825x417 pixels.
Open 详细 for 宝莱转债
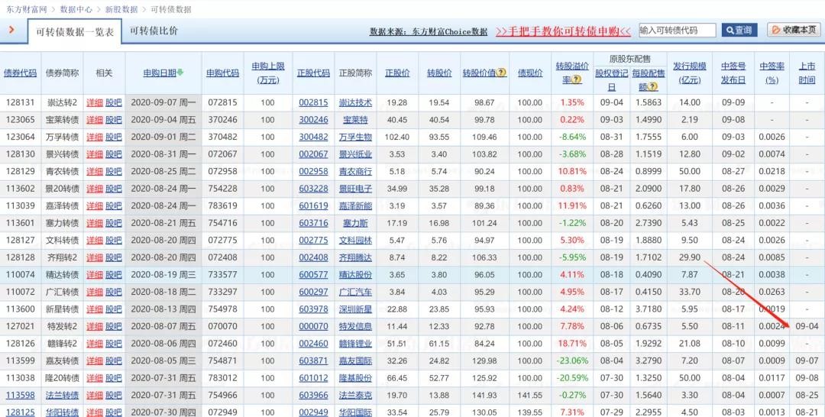click(95, 120)
